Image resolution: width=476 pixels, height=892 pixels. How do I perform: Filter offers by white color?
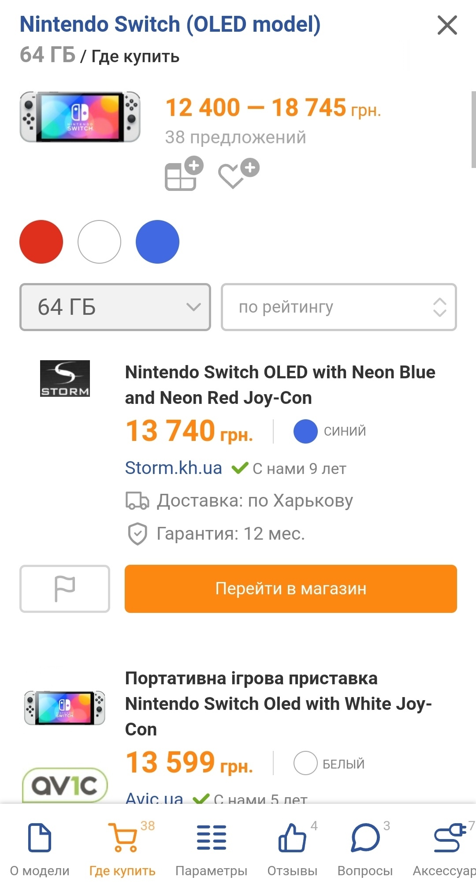pyautogui.click(x=99, y=242)
